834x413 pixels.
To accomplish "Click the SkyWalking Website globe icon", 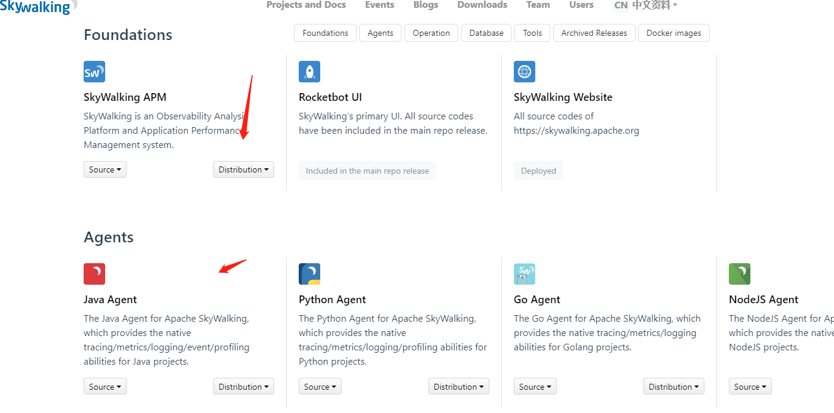I will (525, 72).
